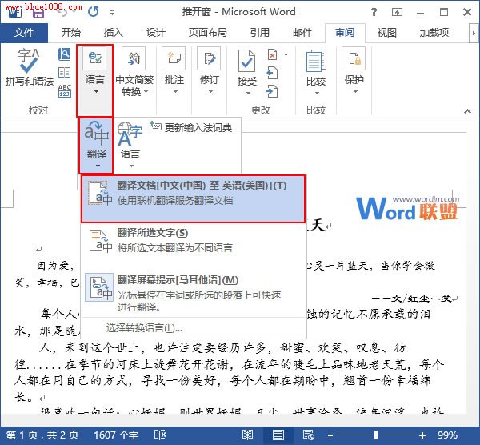Open the Customize Quick Access Toolbar dropdown
Image resolution: width=480 pixels, height=445 pixels.
(112, 13)
